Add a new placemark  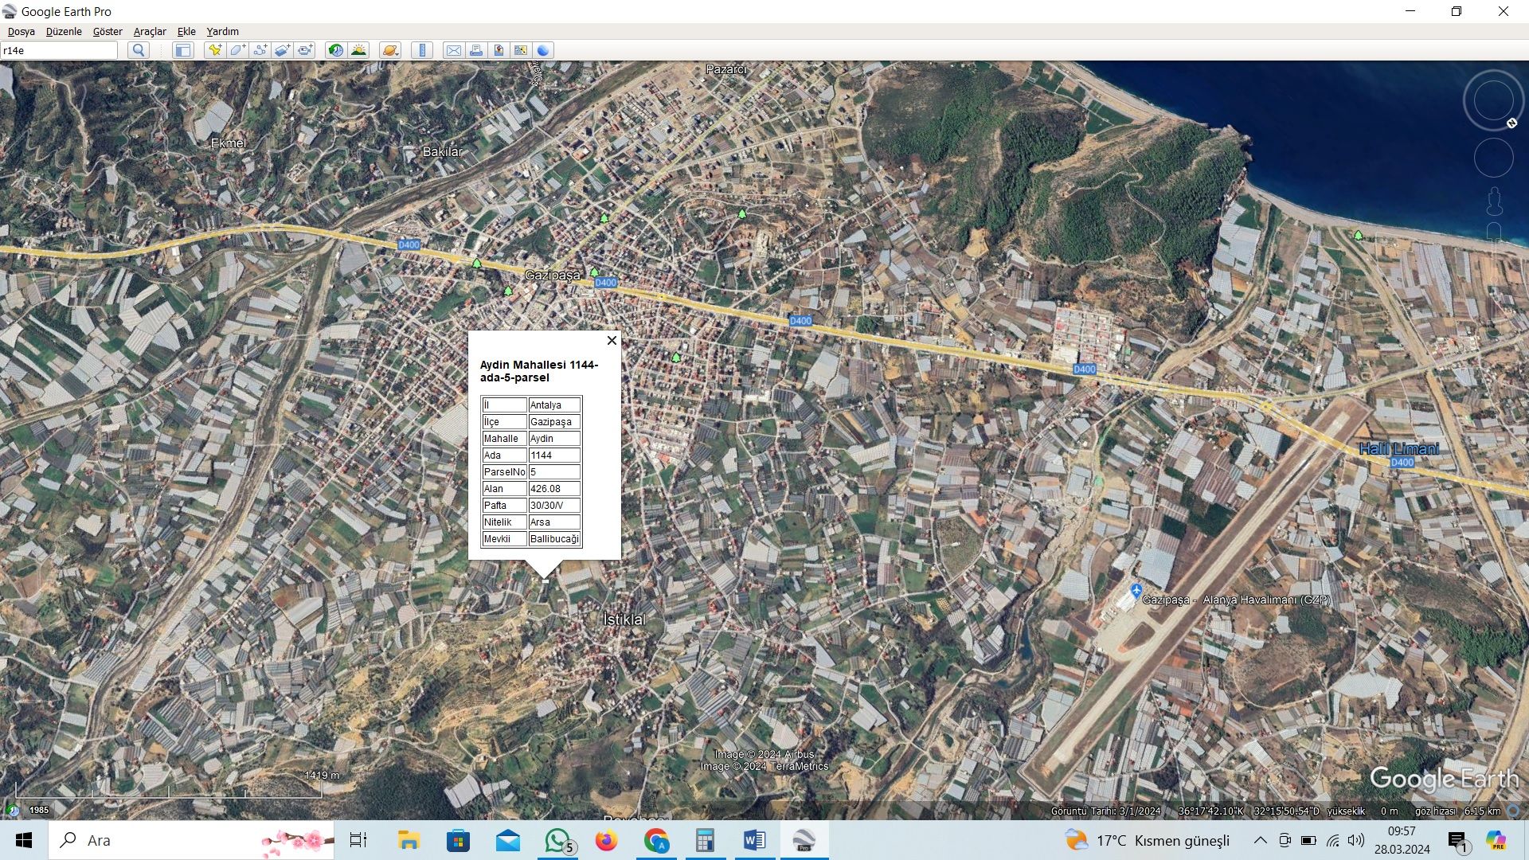[x=215, y=50]
